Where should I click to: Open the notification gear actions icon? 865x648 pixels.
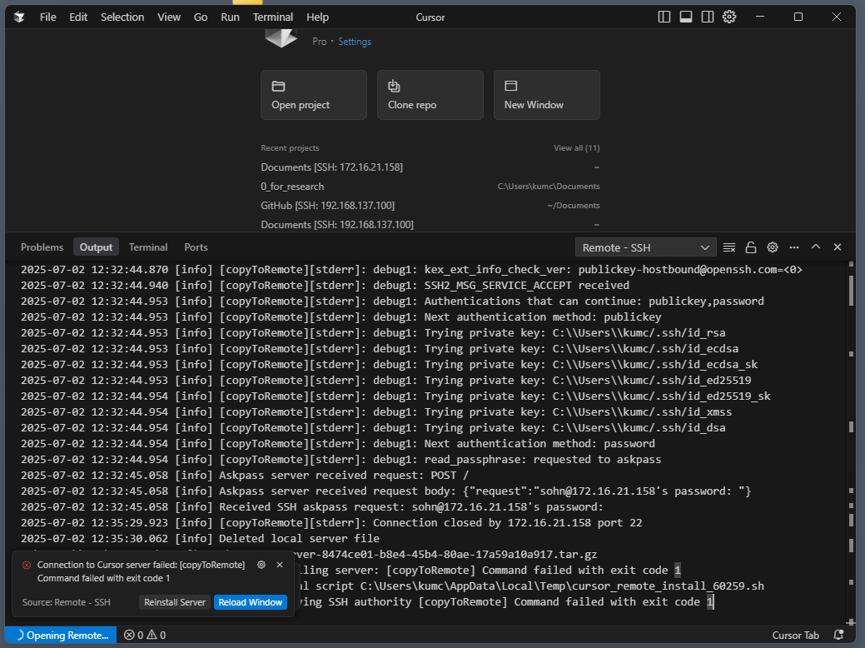point(261,565)
